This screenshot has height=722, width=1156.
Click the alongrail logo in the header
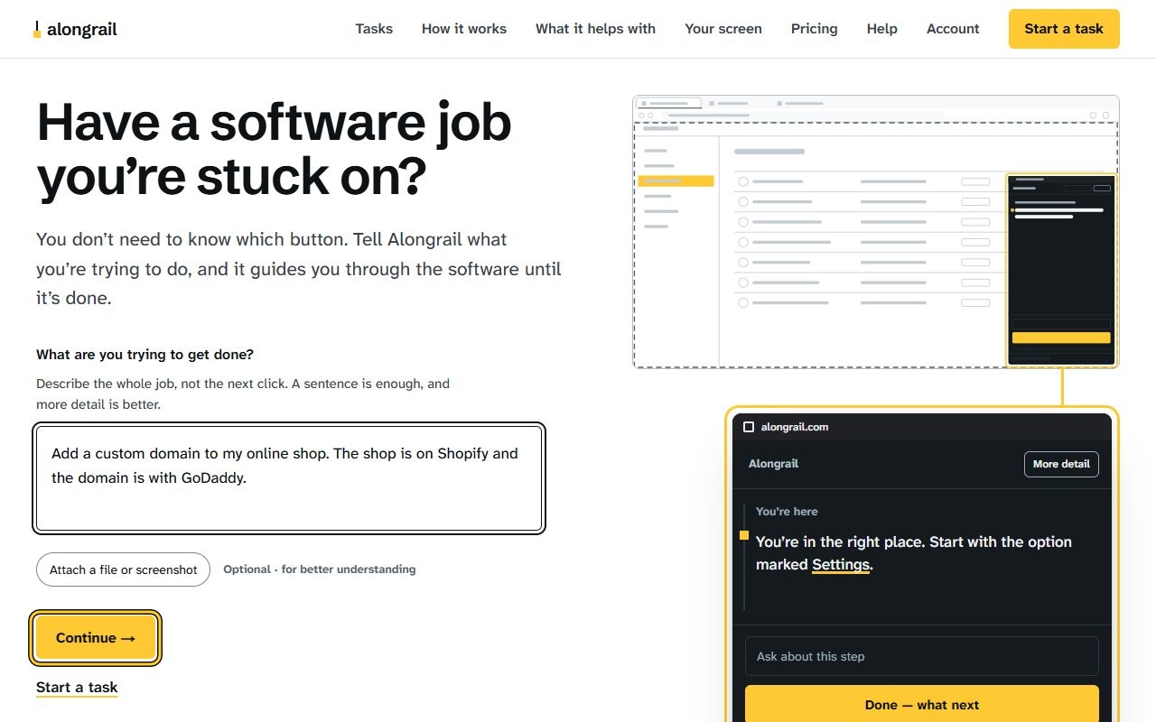click(75, 29)
